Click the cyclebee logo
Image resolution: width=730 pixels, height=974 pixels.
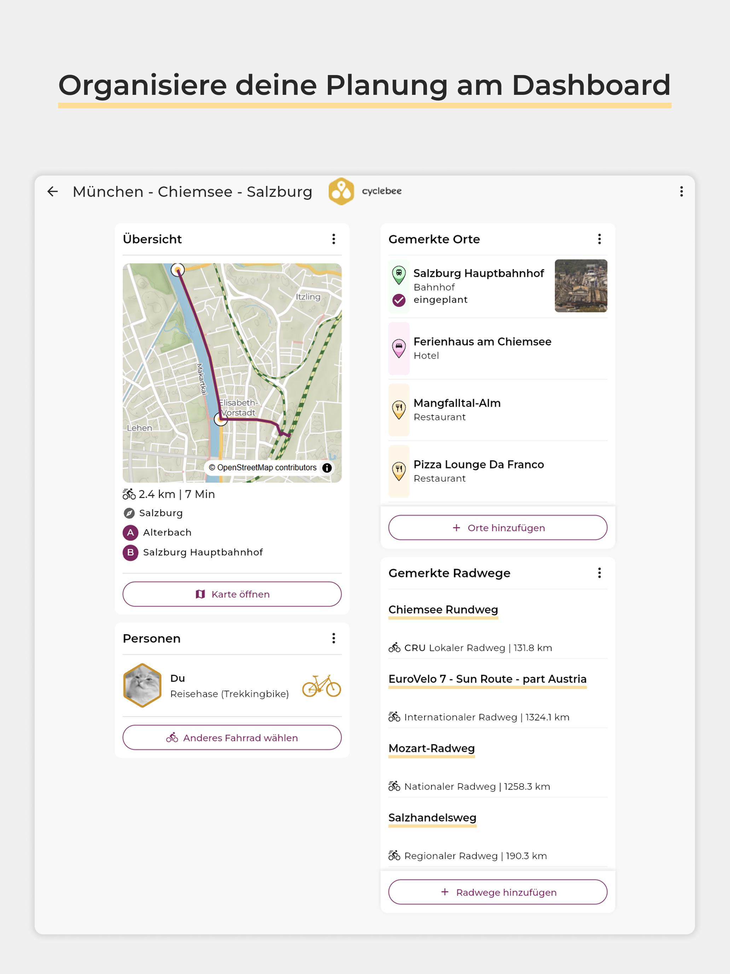coord(365,191)
